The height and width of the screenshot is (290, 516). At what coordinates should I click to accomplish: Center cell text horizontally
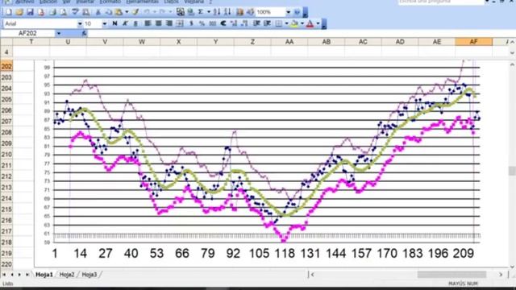pos(158,23)
